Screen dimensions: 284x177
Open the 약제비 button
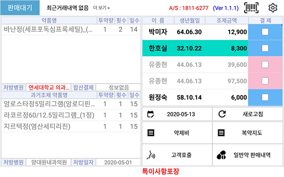177,133
